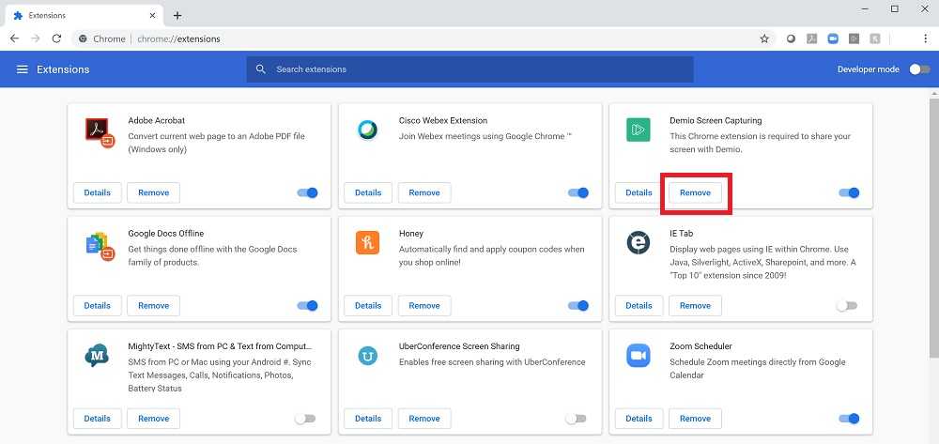Screen dimensions: 939x444
Task: View Details of Cisco Webex Extension
Action: click(368, 192)
